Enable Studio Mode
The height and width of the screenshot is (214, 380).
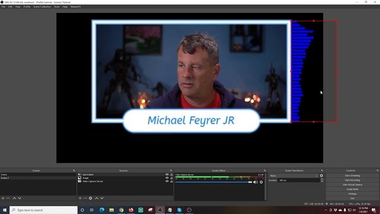(352, 189)
